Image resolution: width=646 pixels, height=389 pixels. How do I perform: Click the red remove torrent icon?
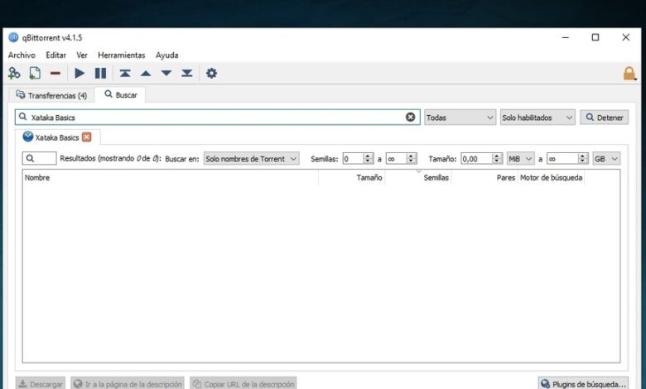coord(55,74)
